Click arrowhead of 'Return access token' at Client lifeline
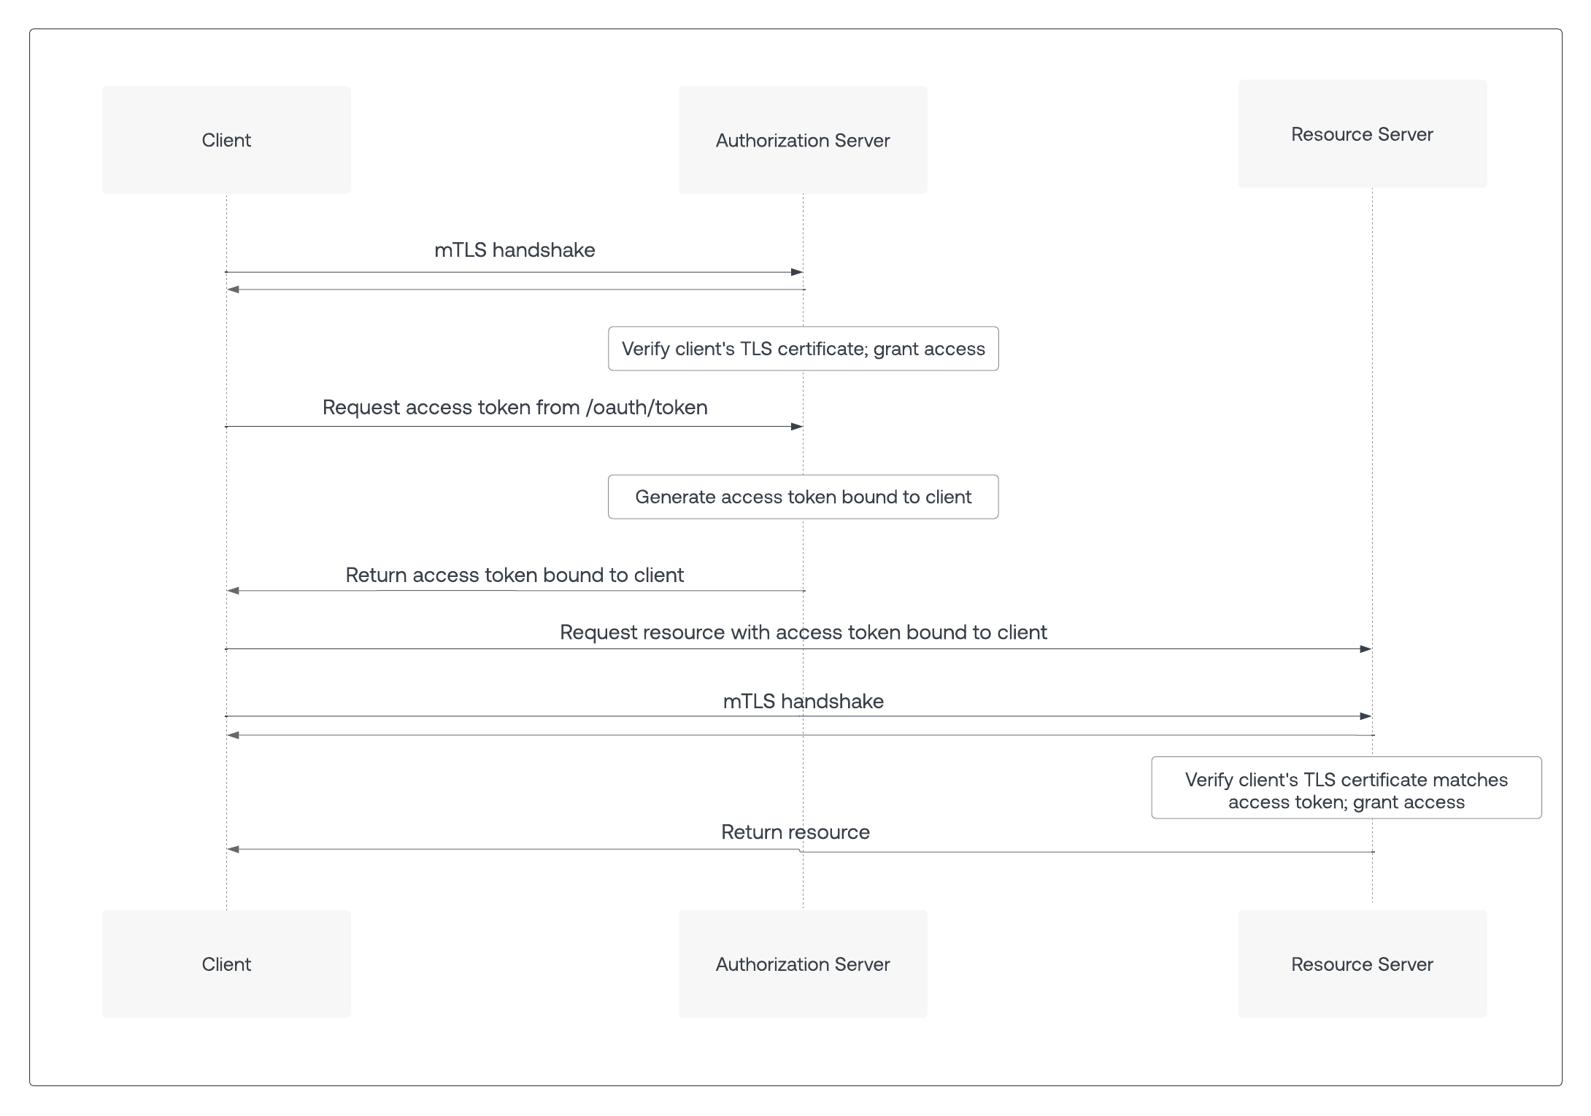1591x1116 pixels. [234, 591]
